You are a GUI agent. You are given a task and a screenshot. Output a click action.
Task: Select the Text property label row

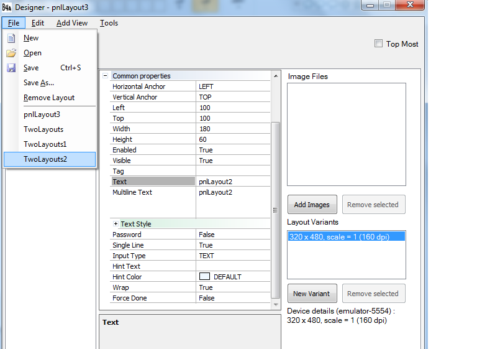pyautogui.click(x=153, y=182)
